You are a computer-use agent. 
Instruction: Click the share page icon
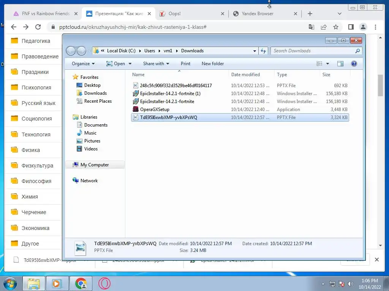tap(324, 27)
